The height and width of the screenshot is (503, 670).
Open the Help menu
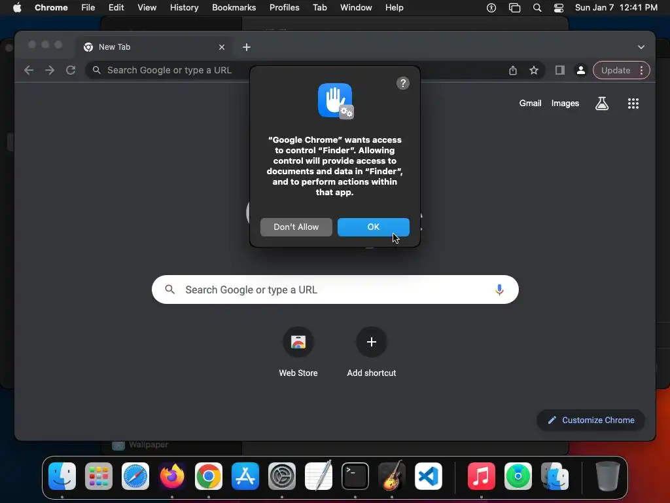pyautogui.click(x=394, y=7)
